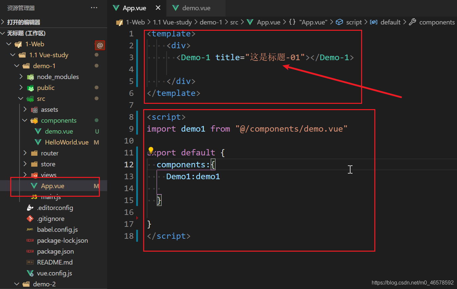Screen dimensions: 457x289
Task: Click the demo-2 folder icon
Action: coord(26,284)
